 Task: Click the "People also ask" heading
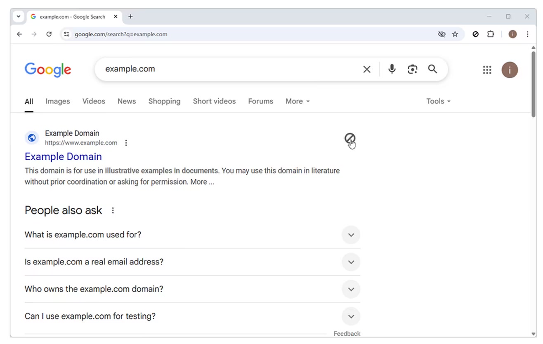point(63,211)
